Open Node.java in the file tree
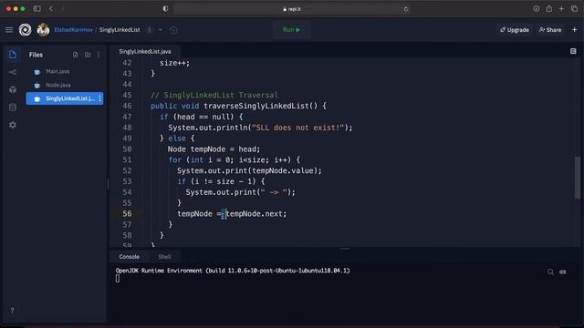 click(58, 85)
